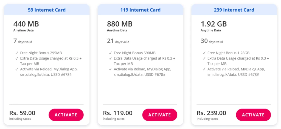Click Extra Data Usage checkmark in 59 card
This screenshot has height=129, width=281.
pyautogui.click(x=17, y=58)
